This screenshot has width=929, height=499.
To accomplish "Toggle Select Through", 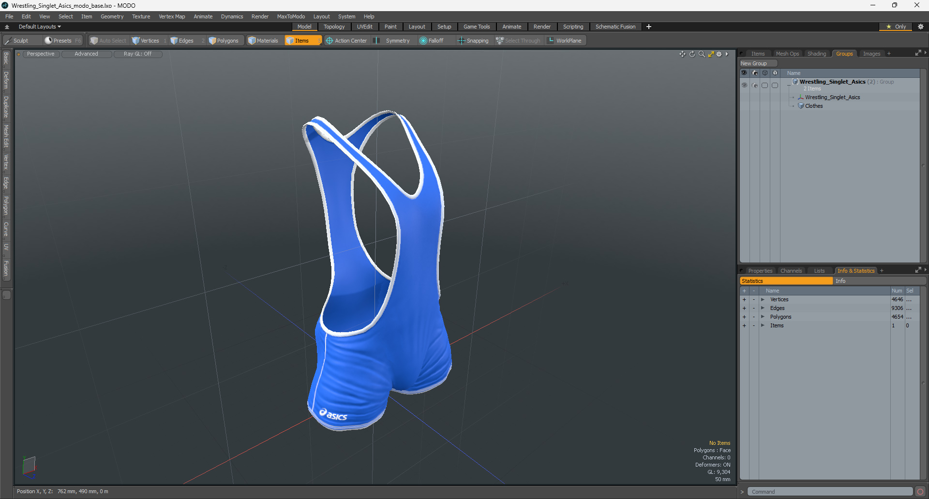I will [518, 41].
